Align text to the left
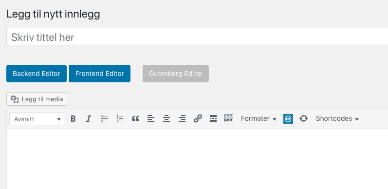 pyautogui.click(x=151, y=119)
